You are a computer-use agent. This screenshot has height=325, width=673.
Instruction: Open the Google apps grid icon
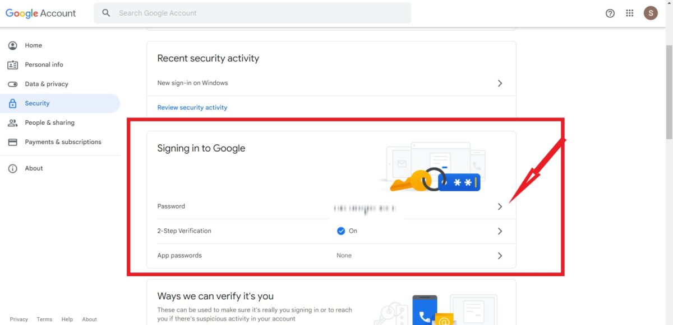click(630, 13)
